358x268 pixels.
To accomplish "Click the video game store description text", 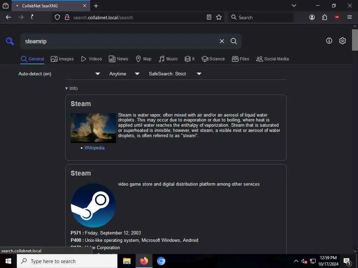I will click(x=189, y=184).
